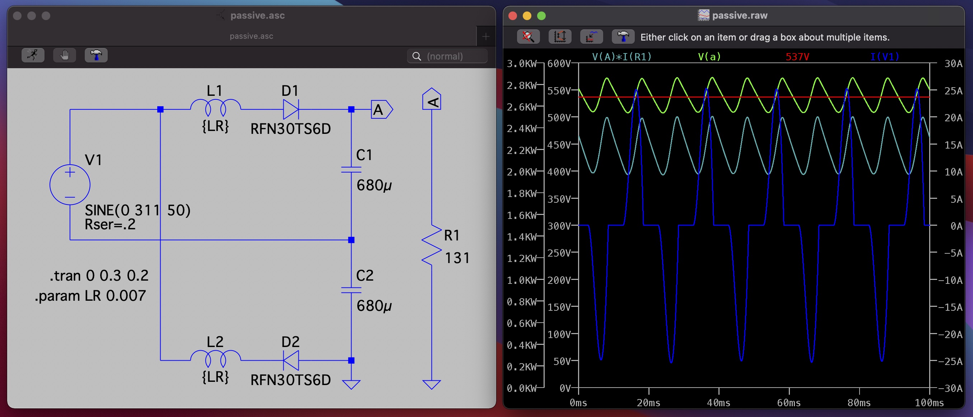Click the R1 resistor symbol
The height and width of the screenshot is (417, 973).
431,245
